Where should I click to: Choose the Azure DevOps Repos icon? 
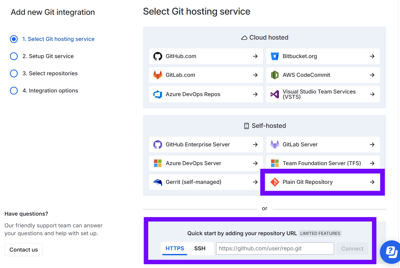pyautogui.click(x=157, y=94)
